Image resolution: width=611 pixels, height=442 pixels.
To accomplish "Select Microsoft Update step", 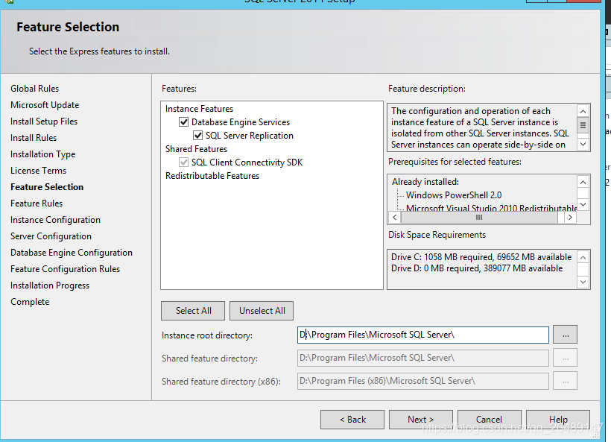I will tap(45, 105).
